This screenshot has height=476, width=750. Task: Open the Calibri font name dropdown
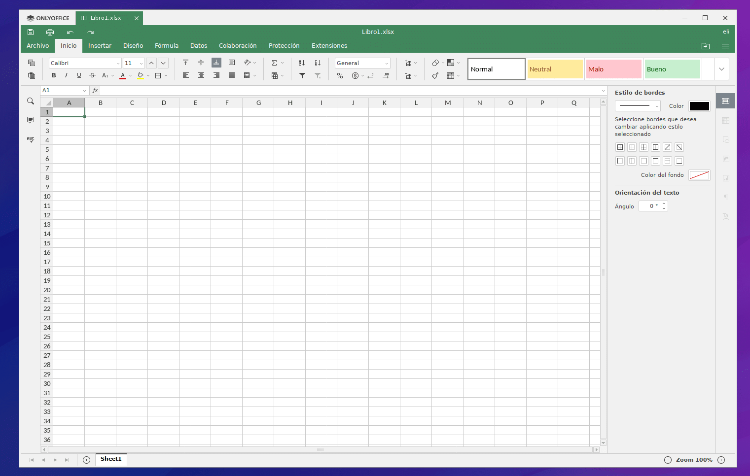118,64
